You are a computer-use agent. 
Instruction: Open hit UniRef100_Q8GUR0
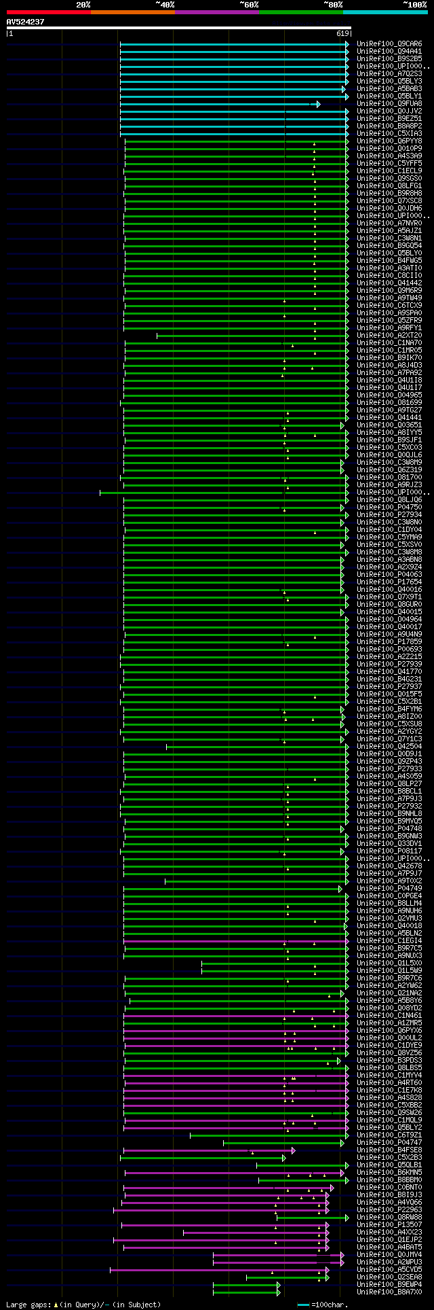coord(389,605)
